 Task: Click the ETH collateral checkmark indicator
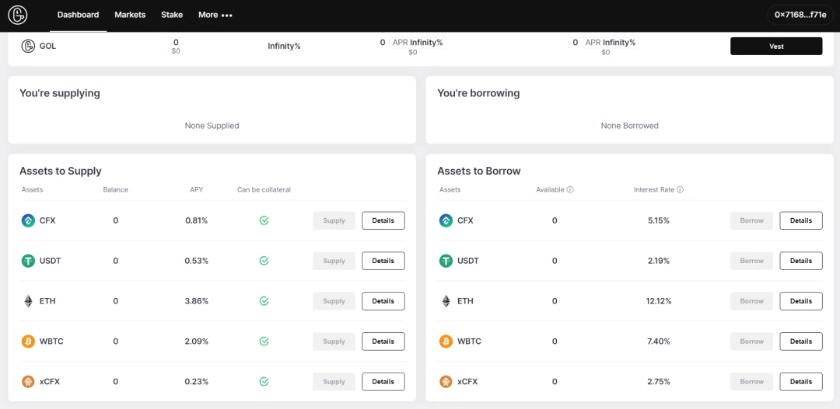point(264,301)
